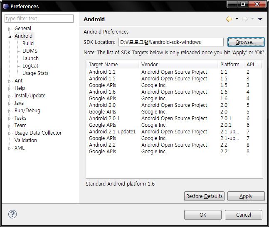Viewport: 269px width, 227px height.
Task: Click Restore Defaults button
Action: point(204,196)
